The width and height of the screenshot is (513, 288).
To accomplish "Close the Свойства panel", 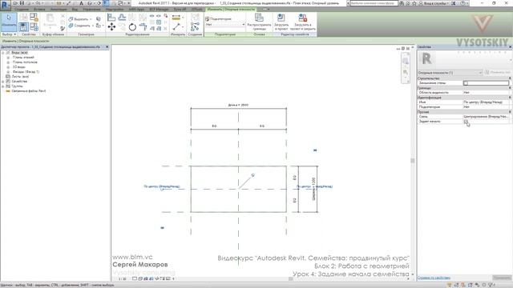I will pos(510,47).
